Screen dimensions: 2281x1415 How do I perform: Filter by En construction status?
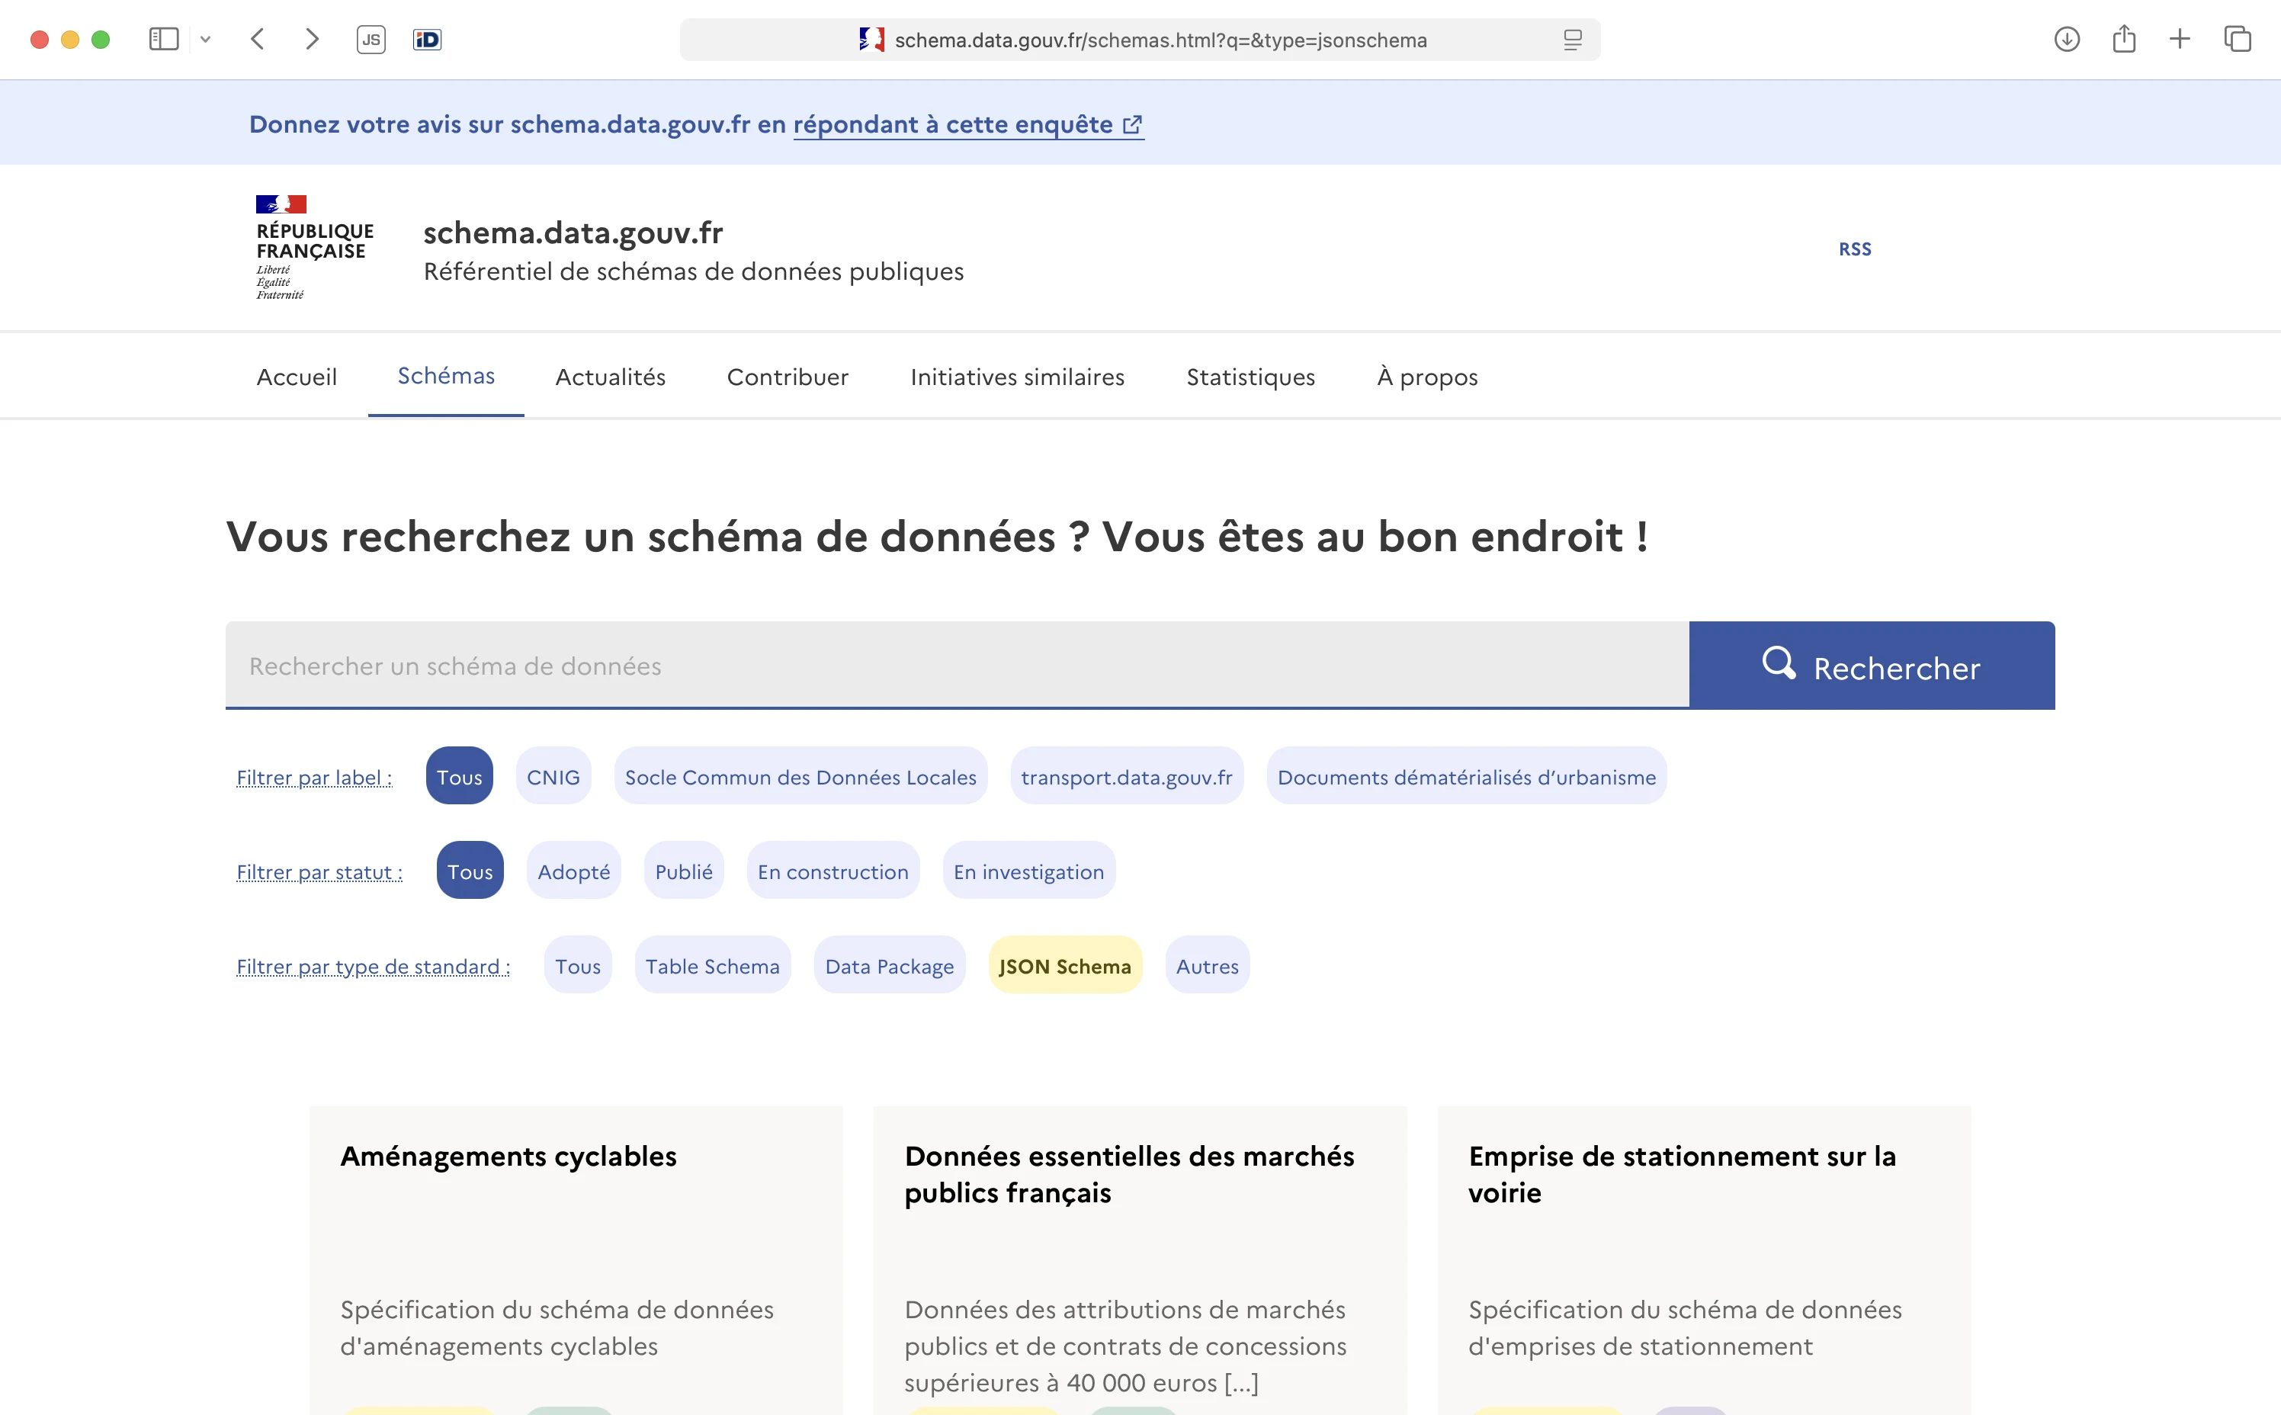pyautogui.click(x=833, y=871)
